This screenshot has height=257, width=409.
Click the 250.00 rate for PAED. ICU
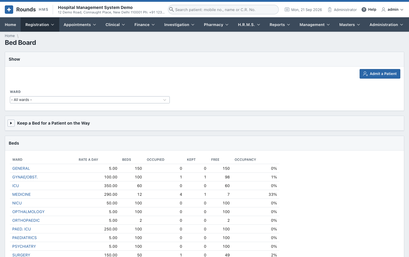[111, 229]
